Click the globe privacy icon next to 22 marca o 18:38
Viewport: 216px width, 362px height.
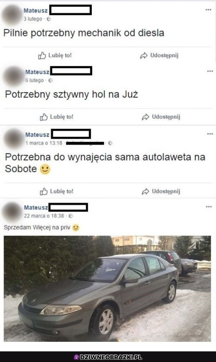pyautogui.click(x=71, y=216)
